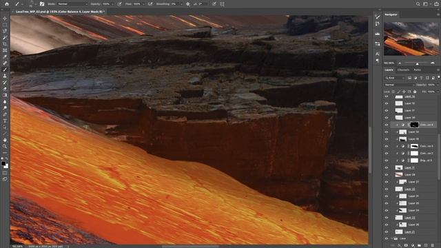Open the painting Mode dropdown
The height and width of the screenshot is (248, 441).
(x=72, y=4)
